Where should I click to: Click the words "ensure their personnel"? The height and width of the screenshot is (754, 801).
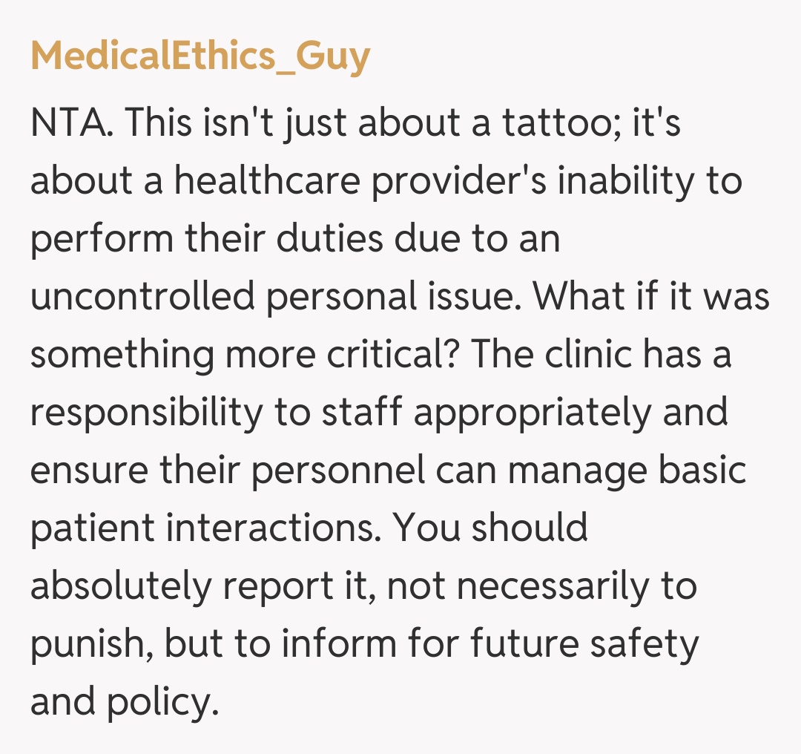(227, 470)
